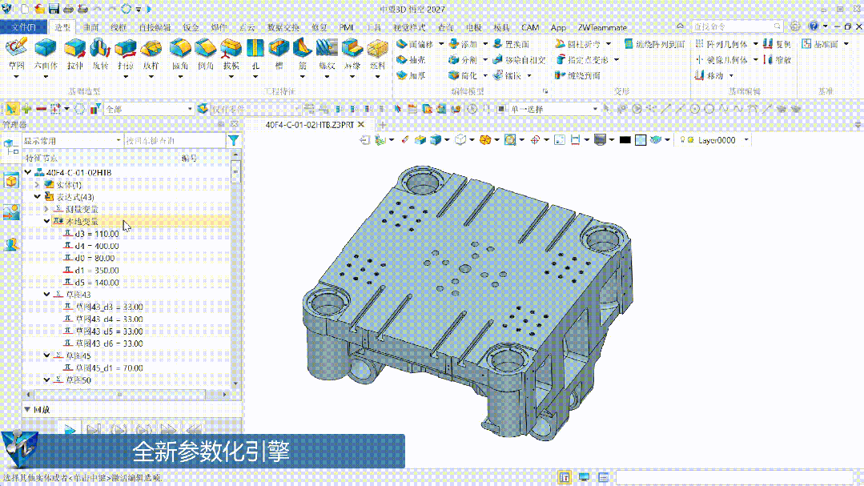Viewport: 864px width, 486px height.
Task: Click the 缩放 scale tool
Action: click(x=777, y=59)
